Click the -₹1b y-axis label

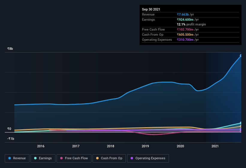[x=10, y=139]
